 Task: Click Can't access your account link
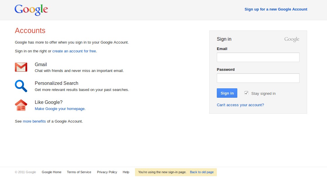click(240, 105)
